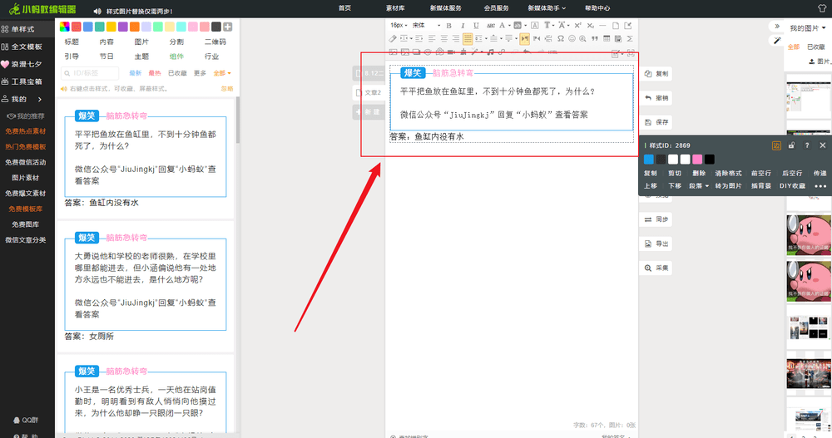Add a custom color with plus swatch
This screenshot has width=832, height=438.
point(228,27)
